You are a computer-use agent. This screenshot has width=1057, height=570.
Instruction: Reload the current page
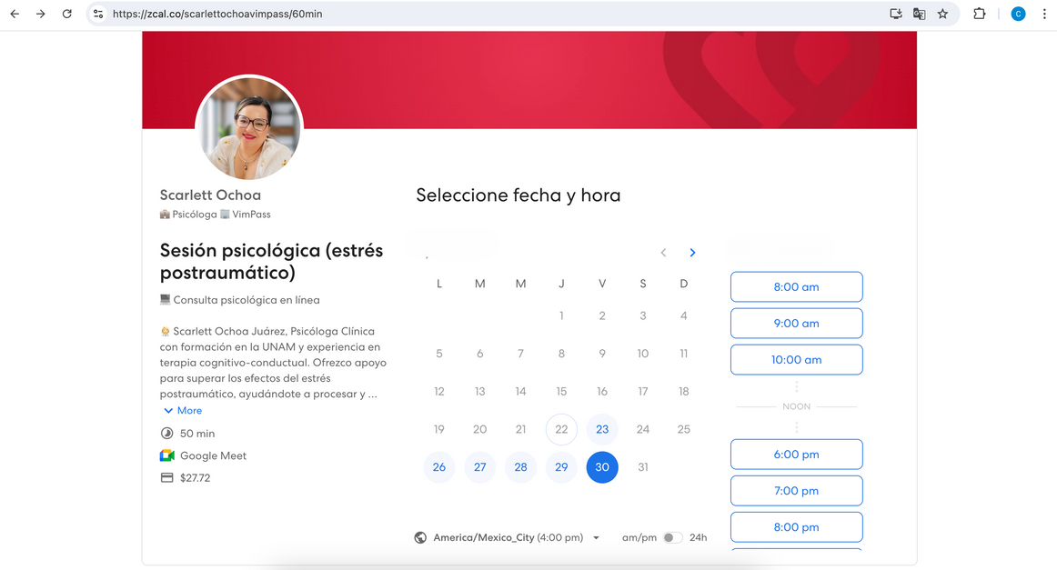(x=66, y=14)
